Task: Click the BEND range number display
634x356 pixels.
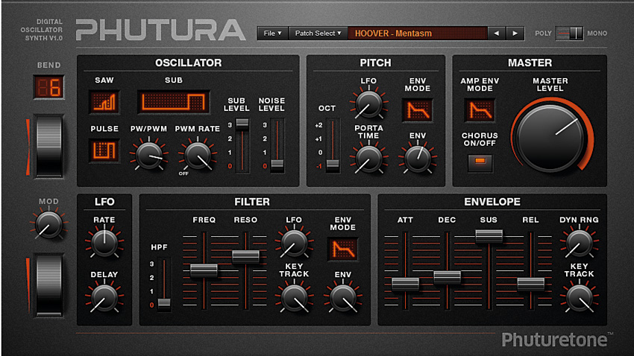Action: [49, 87]
